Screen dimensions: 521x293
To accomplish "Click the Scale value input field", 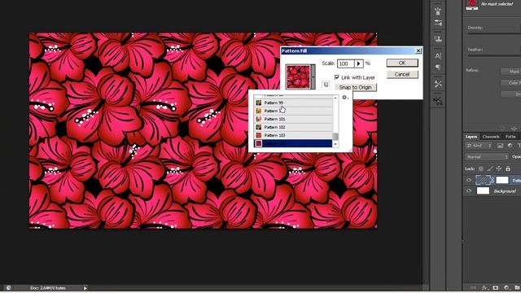I will pyautogui.click(x=346, y=63).
